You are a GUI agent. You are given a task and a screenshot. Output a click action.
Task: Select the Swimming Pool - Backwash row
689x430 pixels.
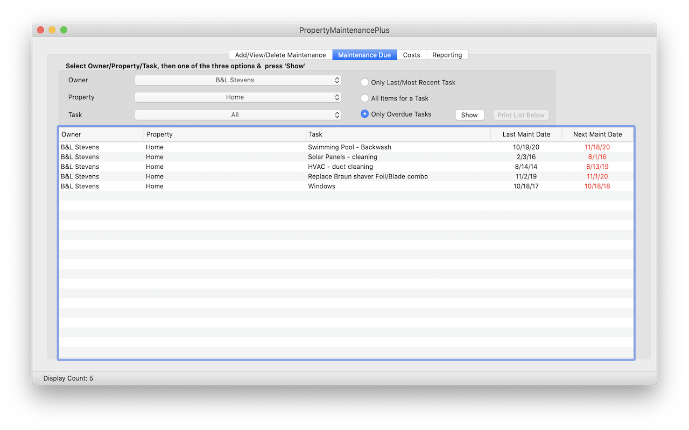(349, 147)
